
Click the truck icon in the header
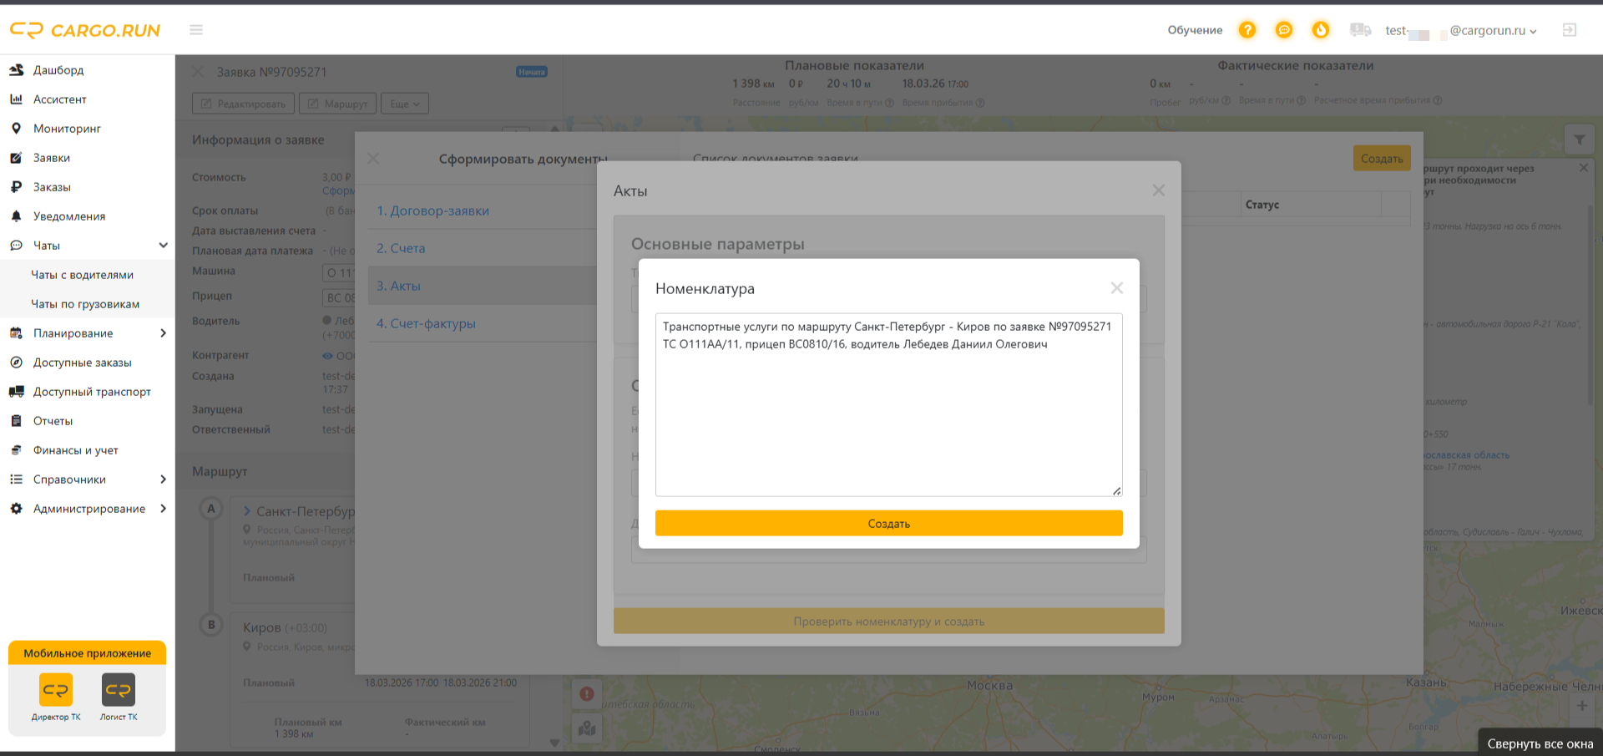[1360, 30]
